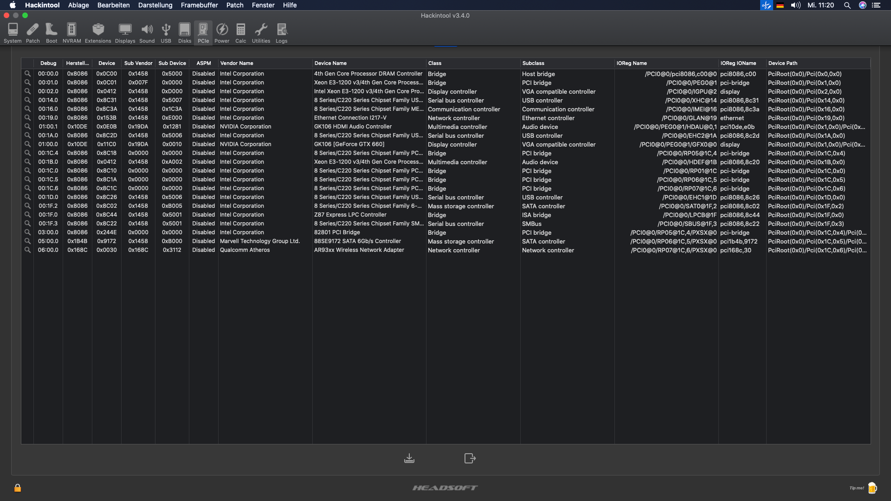Select the AR93xx Wireless Network Adapter row
891x501 pixels.
359,250
